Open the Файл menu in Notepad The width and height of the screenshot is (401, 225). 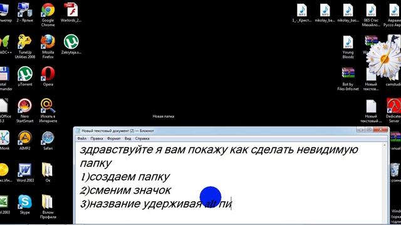click(82, 139)
